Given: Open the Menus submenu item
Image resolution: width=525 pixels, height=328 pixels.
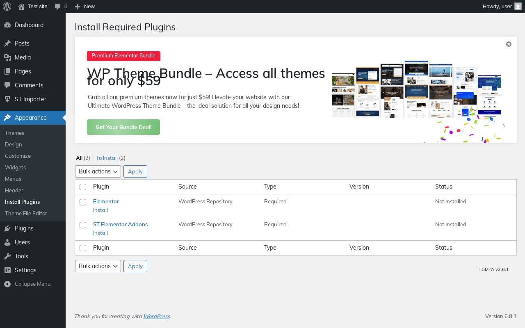Looking at the screenshot, I should pyautogui.click(x=13, y=179).
